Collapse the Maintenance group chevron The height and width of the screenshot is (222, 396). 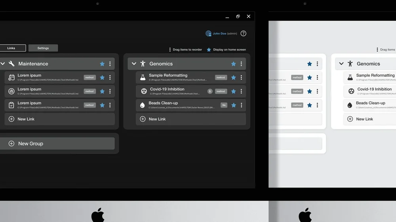click(3, 64)
